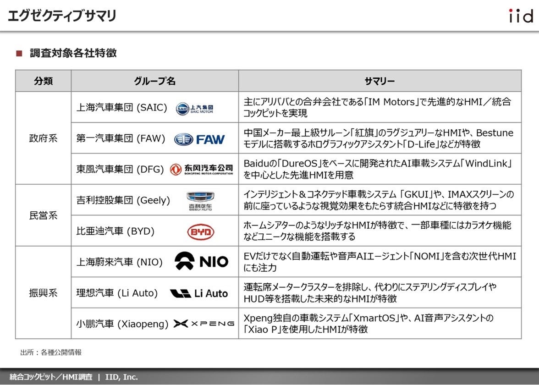The height and width of the screenshot is (385, 539).
Task: Click the Dongfeng Motor Corporation logo
Action: tap(202, 170)
